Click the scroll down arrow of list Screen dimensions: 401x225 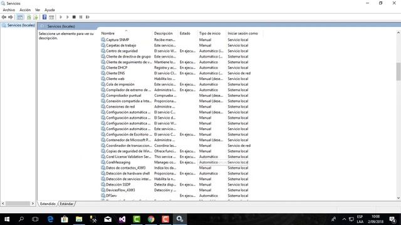[x=398, y=198]
